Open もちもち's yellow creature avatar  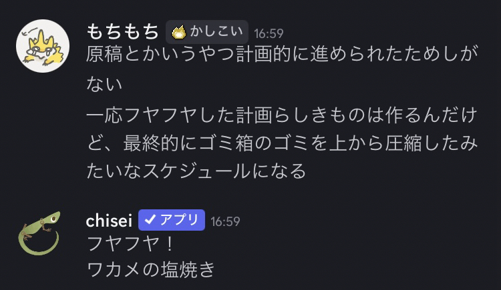tap(43, 45)
